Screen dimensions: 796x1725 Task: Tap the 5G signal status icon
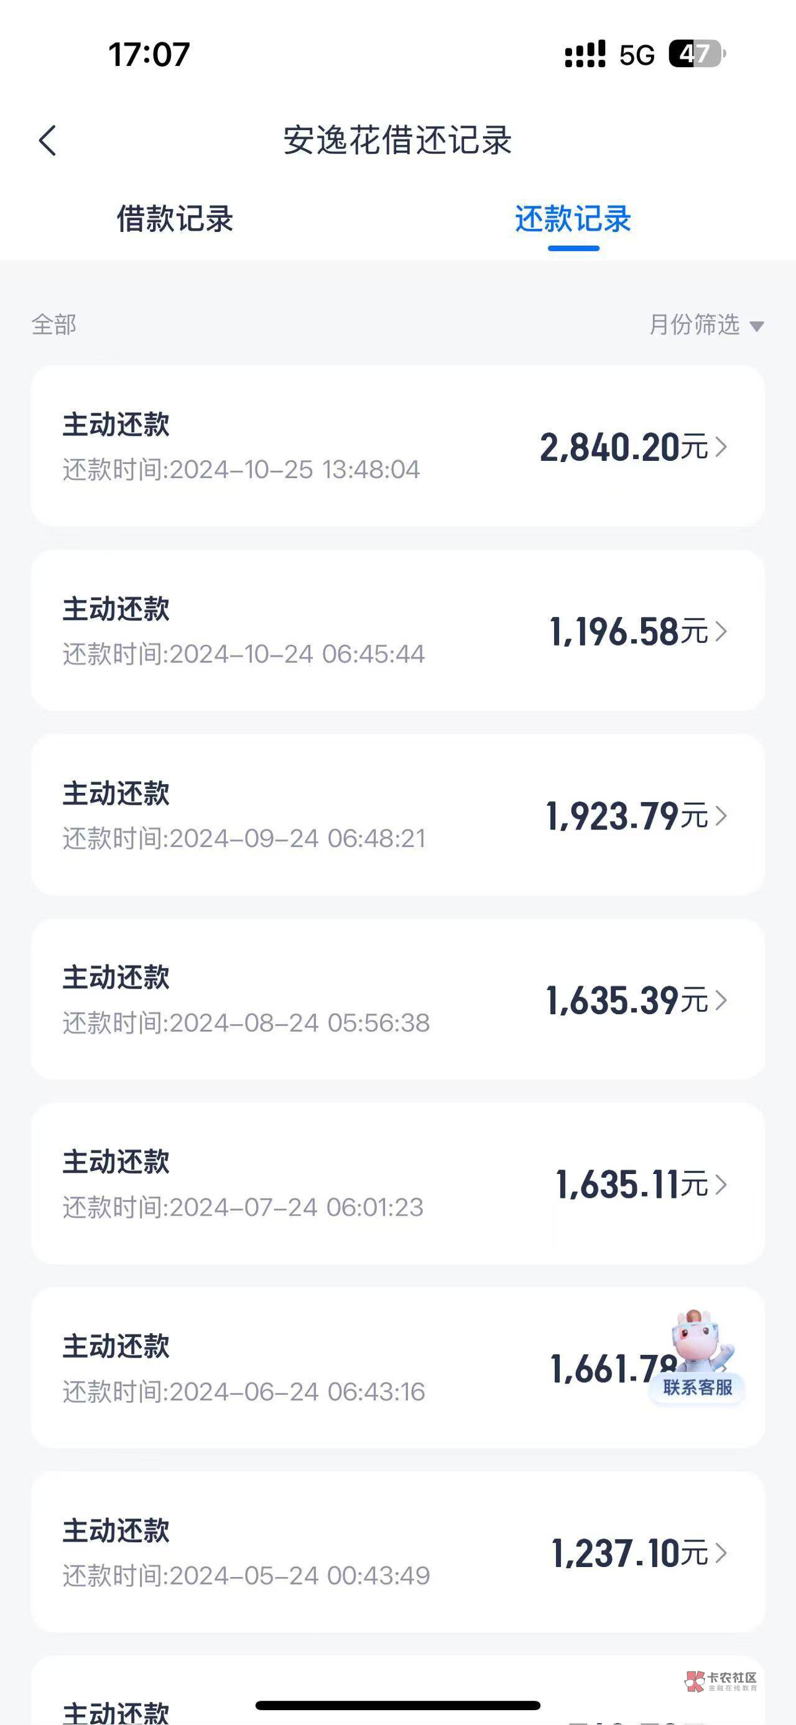(x=636, y=55)
